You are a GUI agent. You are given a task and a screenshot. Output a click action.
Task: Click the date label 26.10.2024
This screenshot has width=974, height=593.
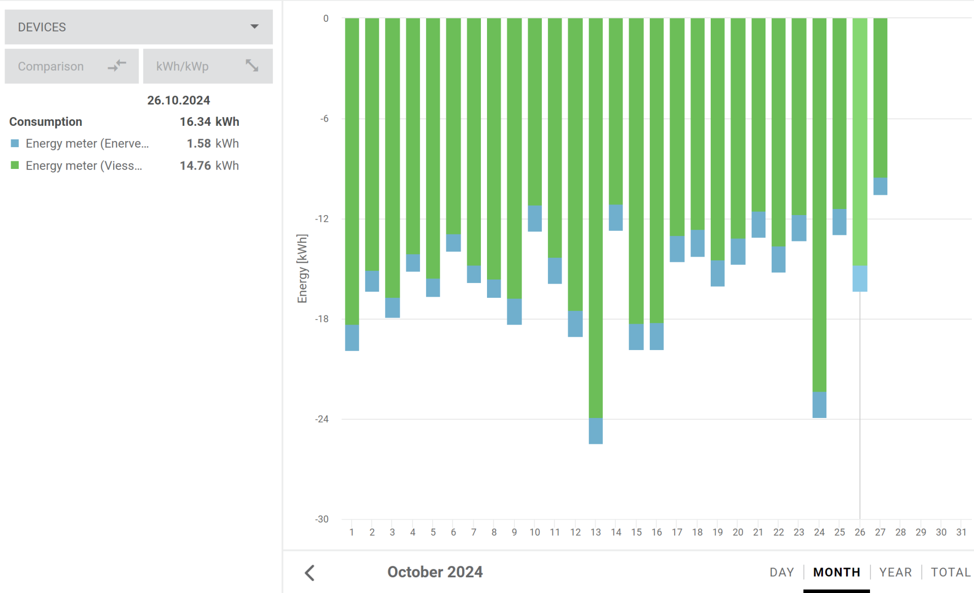click(x=179, y=100)
